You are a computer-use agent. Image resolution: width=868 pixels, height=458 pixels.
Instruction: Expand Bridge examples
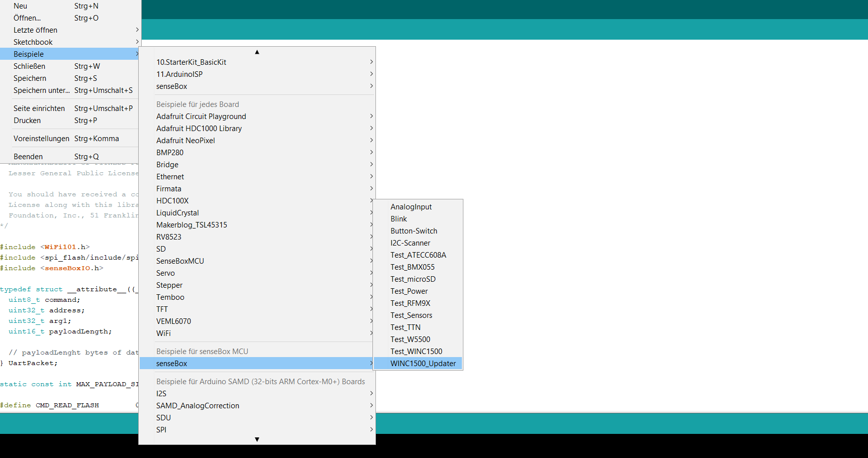point(257,165)
